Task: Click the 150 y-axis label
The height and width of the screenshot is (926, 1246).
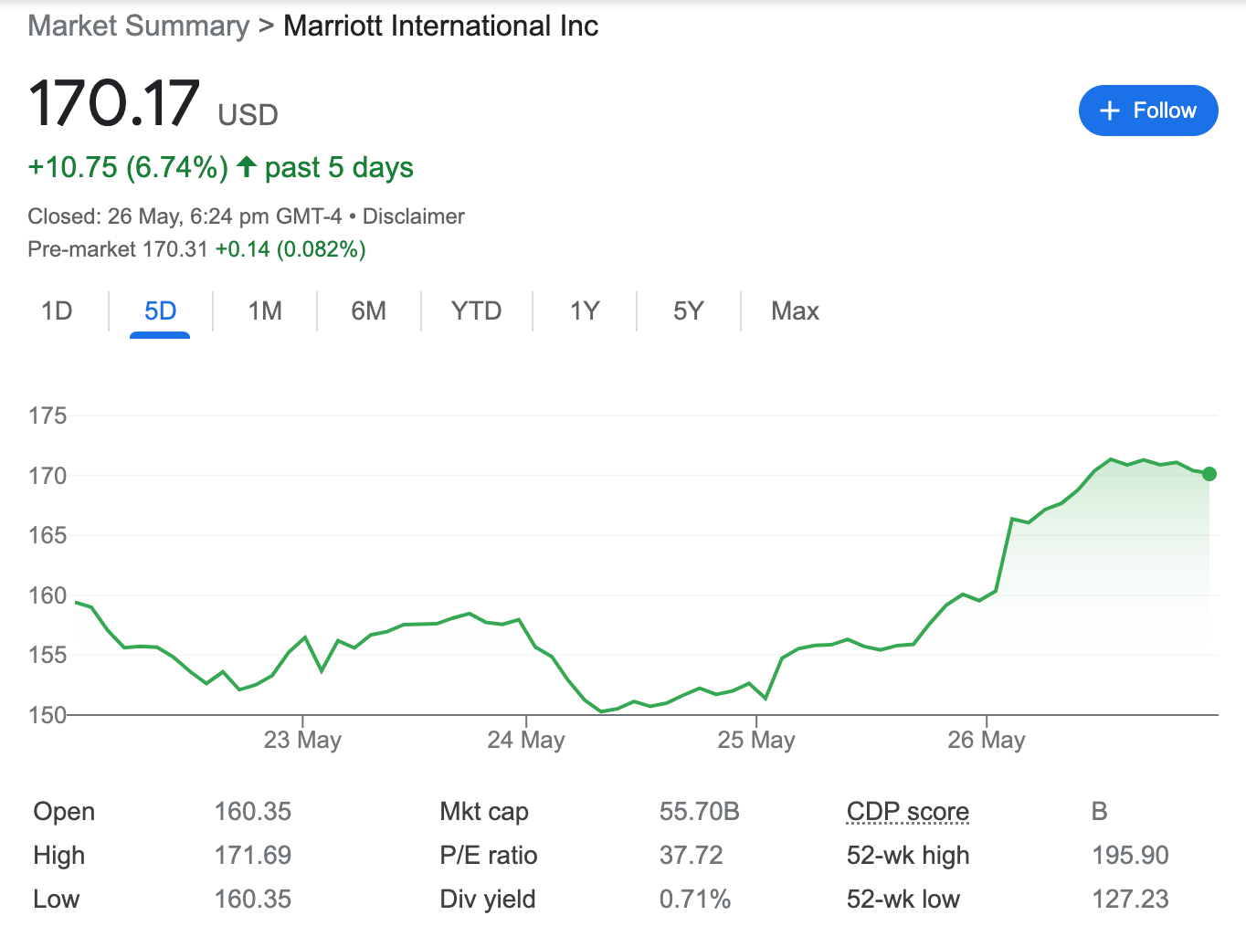Action: tap(48, 715)
